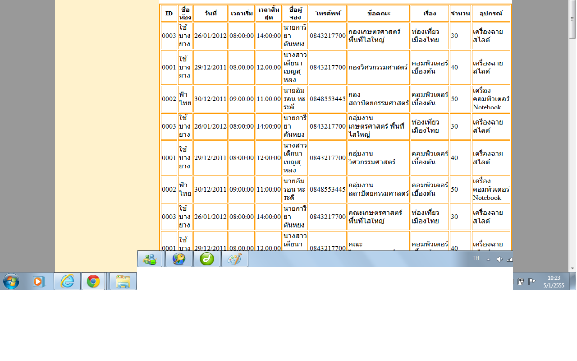577x361 pixels.
Task: Click the อุปกรณ์ column header
Action: click(x=491, y=14)
